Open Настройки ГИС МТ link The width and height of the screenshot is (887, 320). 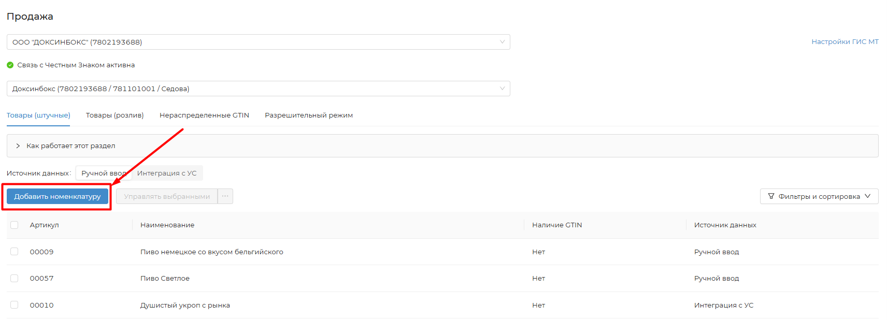pos(845,42)
